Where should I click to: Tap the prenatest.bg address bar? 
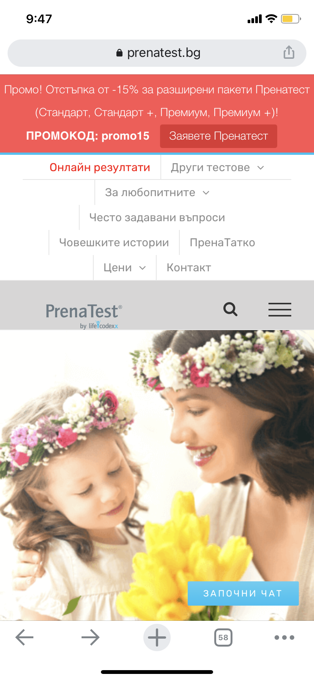[x=157, y=53]
